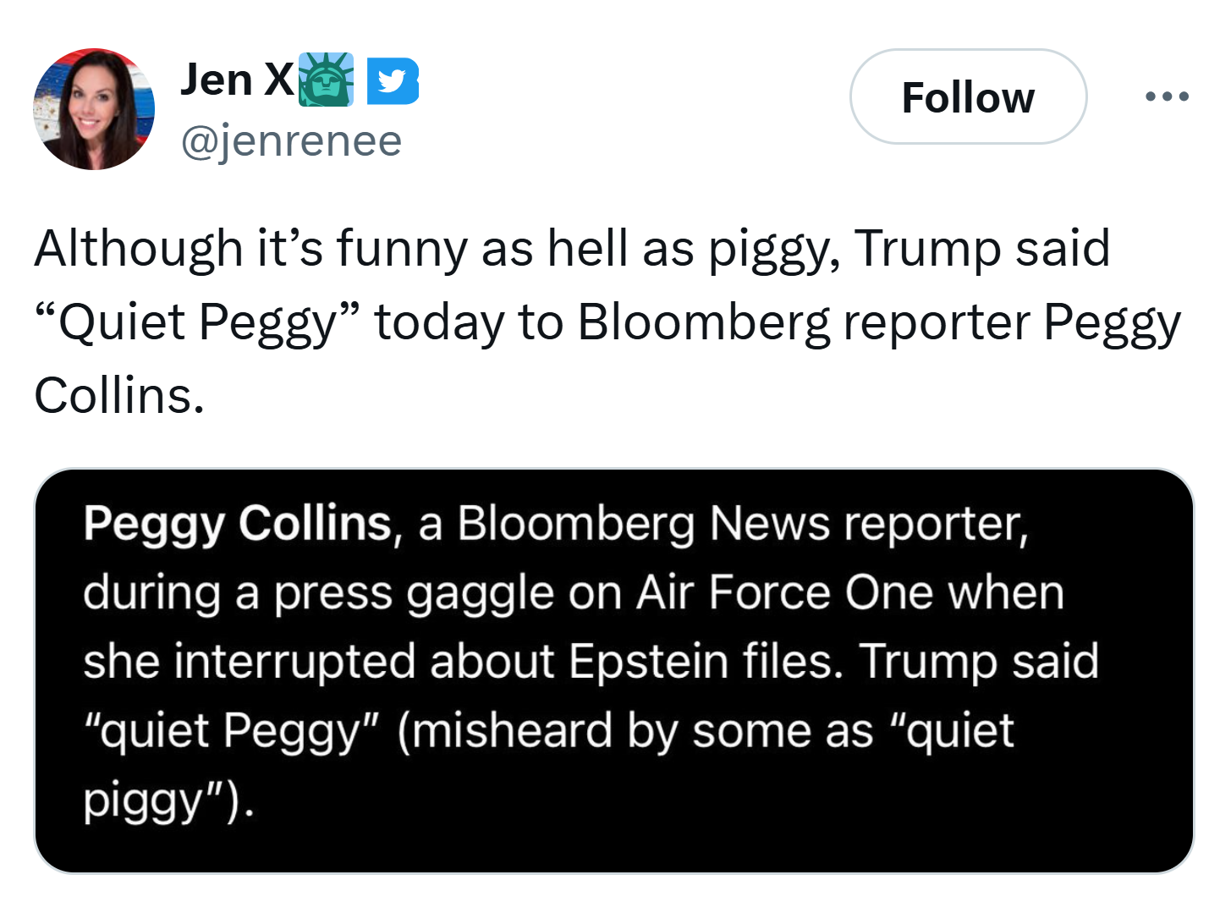Open the embedded black screenshot image
This screenshot has width=1220, height=924.
point(613,670)
